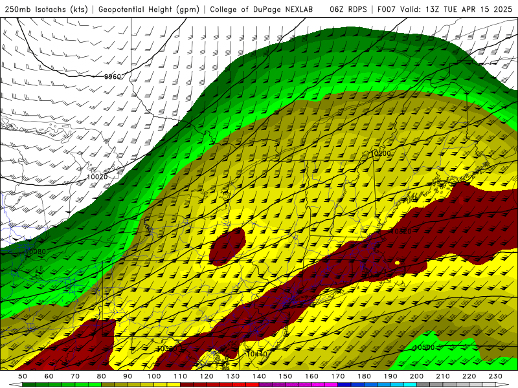Click the 90 label on the color scale
Screen dimensions: 518x388
pyautogui.click(x=128, y=376)
